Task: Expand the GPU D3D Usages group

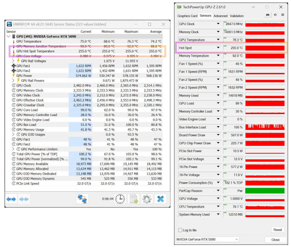Action: coord(13,134)
